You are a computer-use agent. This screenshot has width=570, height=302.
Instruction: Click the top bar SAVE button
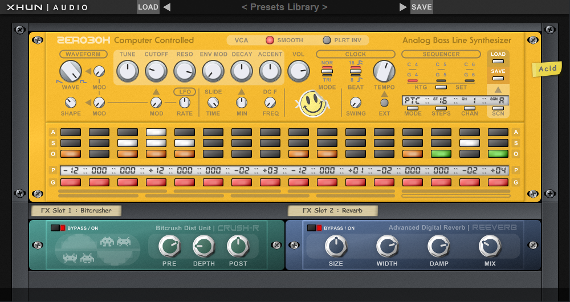(422, 7)
